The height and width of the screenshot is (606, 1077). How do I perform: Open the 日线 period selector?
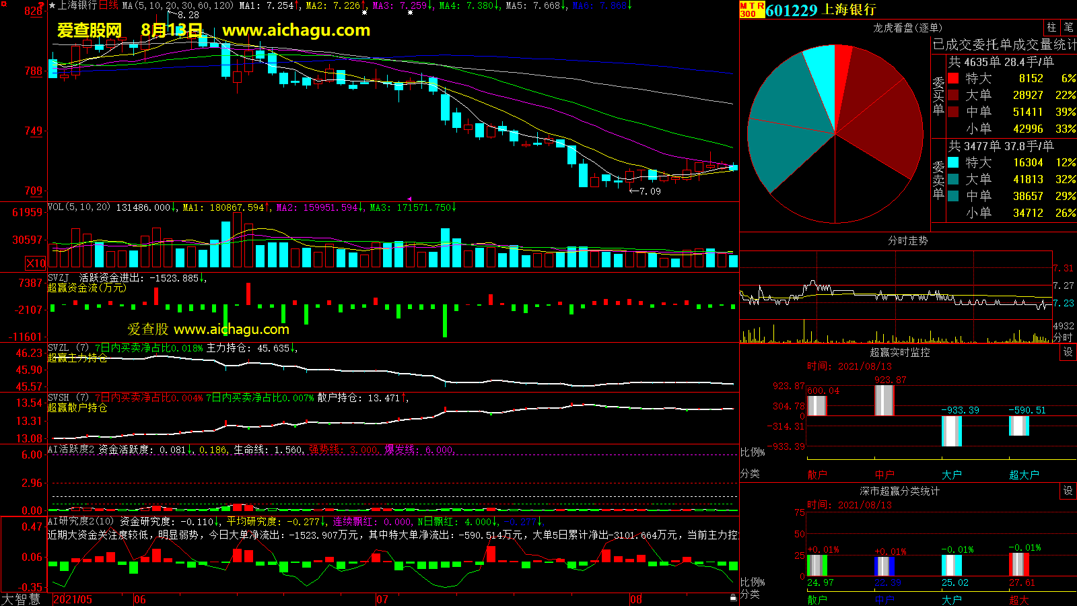108,5
